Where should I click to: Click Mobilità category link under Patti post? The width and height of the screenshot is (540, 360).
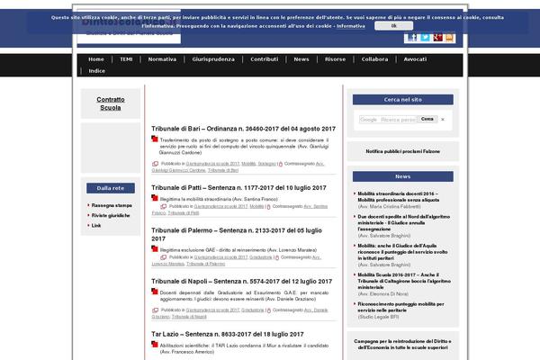256,206
